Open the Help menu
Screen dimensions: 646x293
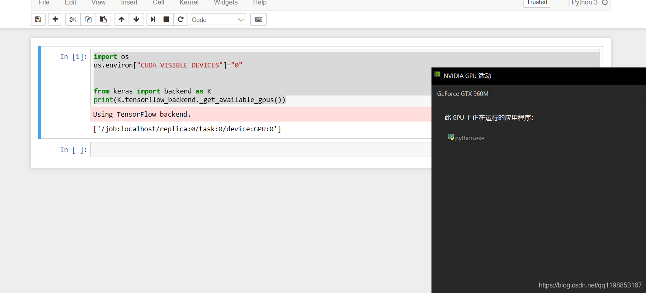[x=260, y=3]
